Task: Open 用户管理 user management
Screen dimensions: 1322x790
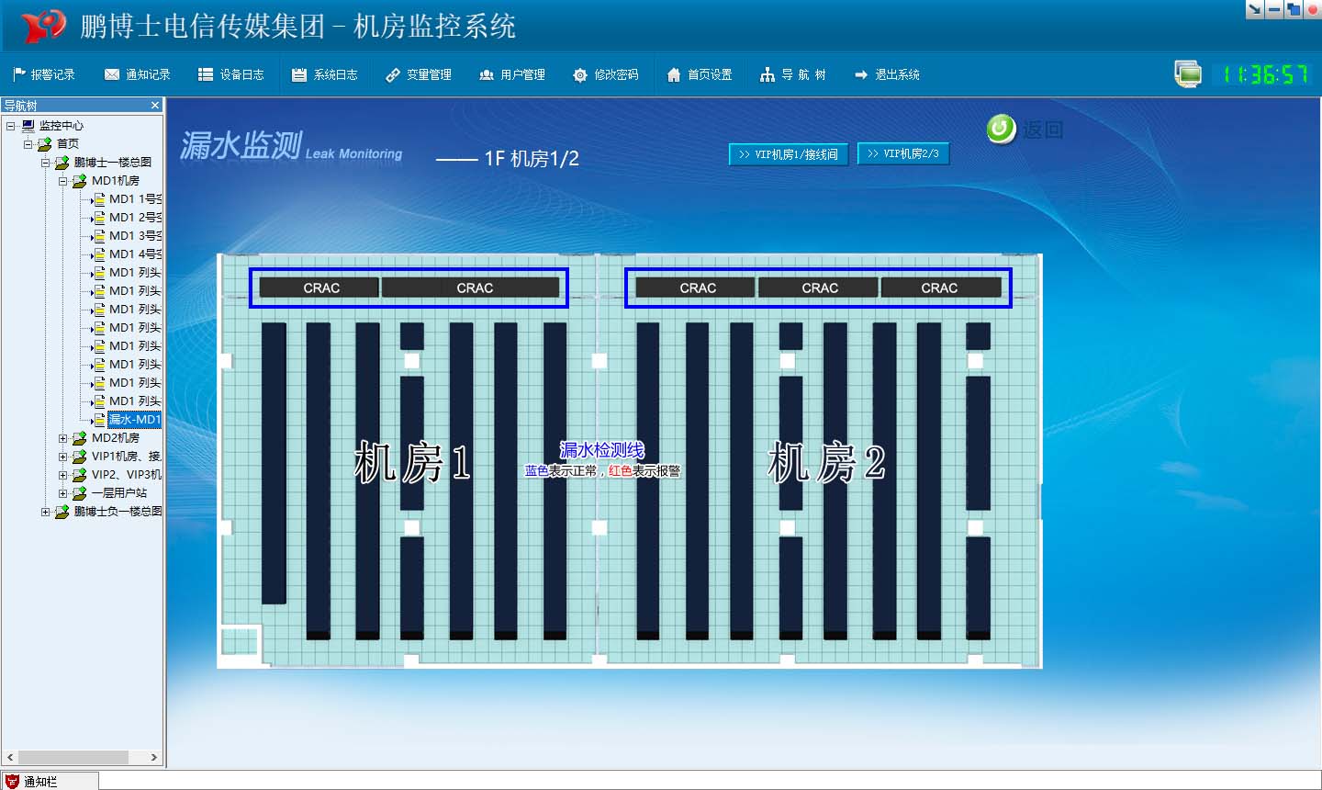Action: [x=512, y=74]
